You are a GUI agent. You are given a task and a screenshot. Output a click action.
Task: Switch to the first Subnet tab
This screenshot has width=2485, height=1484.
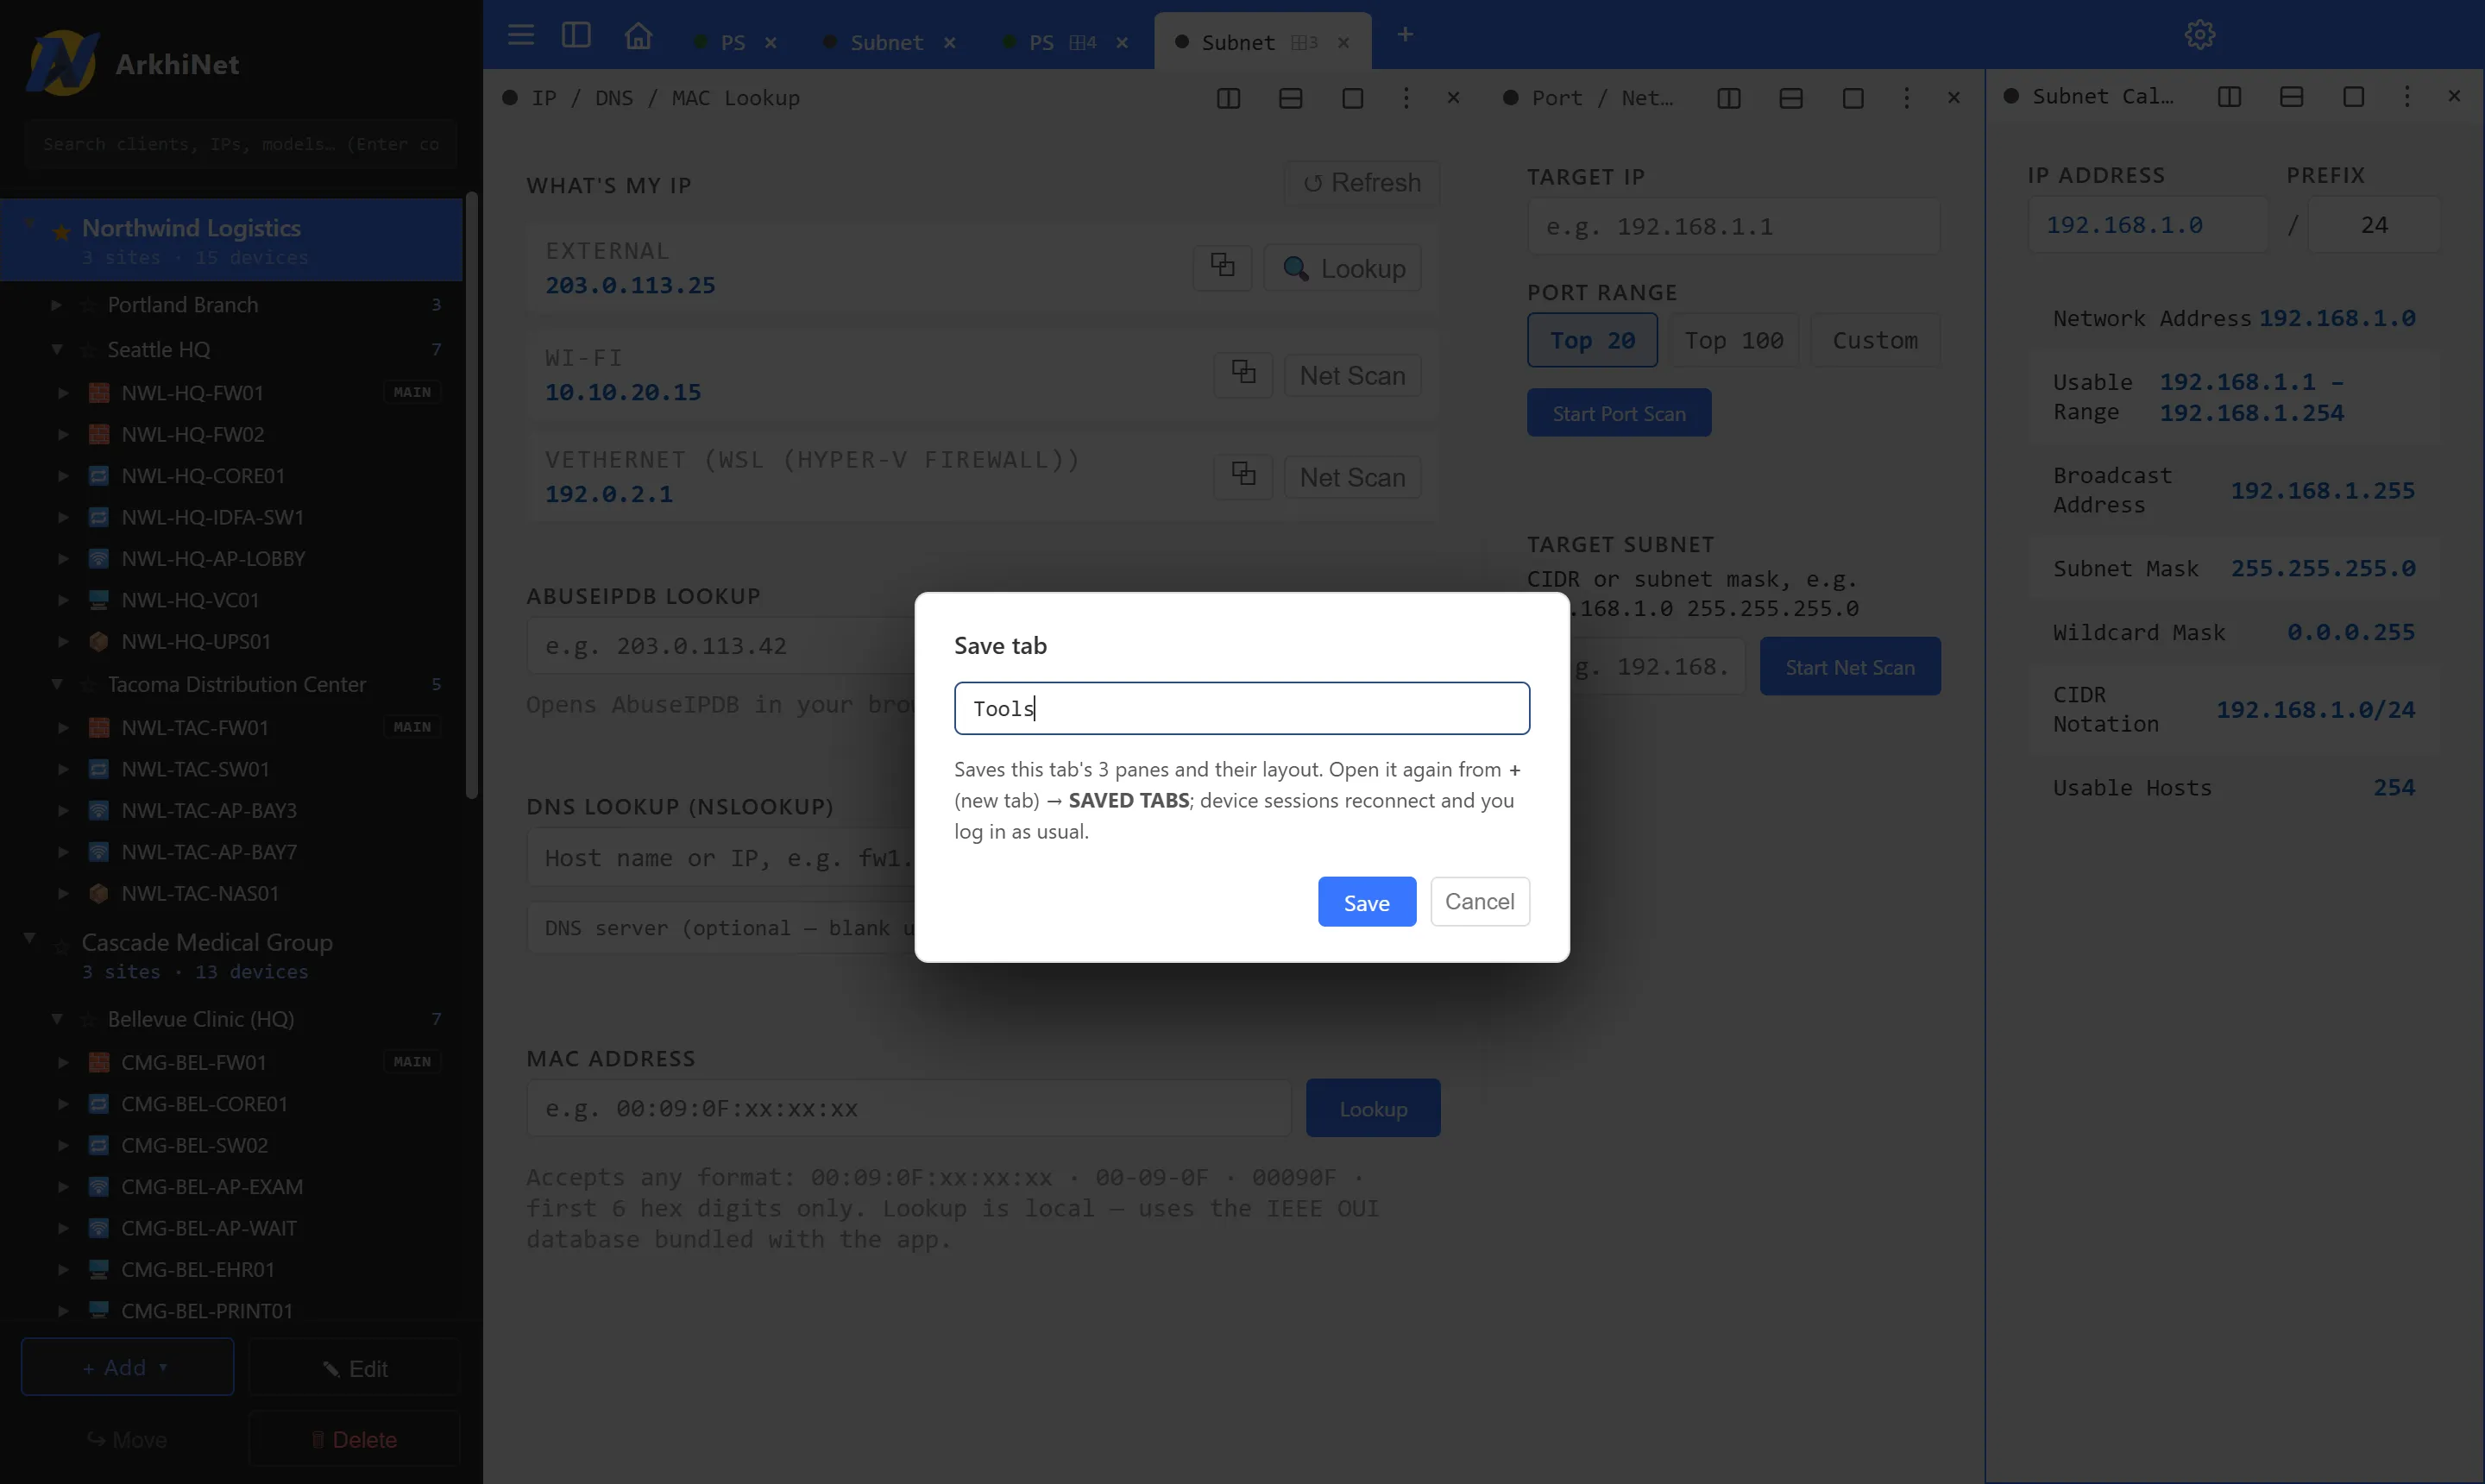point(886,42)
